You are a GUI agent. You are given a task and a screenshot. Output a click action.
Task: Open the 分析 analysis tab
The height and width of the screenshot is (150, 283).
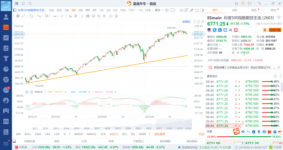(x=235, y=10)
